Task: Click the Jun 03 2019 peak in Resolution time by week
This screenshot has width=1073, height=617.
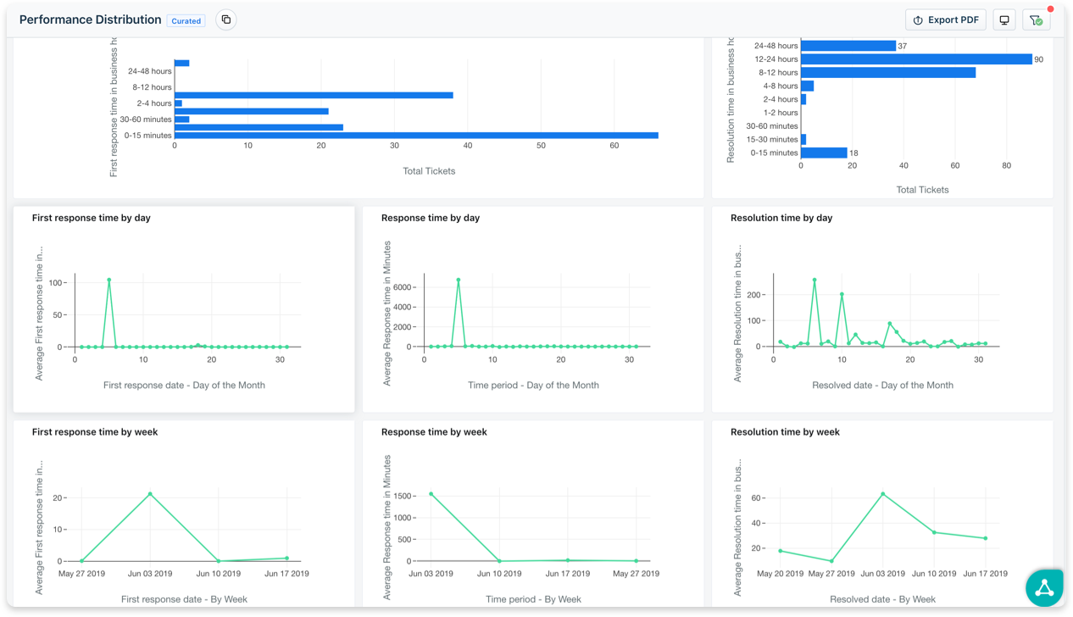Action: click(x=882, y=492)
